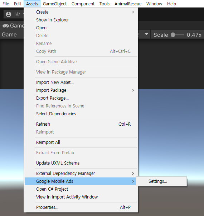Choose Reimport All
The height and width of the screenshot is (216, 204).
coord(81,142)
